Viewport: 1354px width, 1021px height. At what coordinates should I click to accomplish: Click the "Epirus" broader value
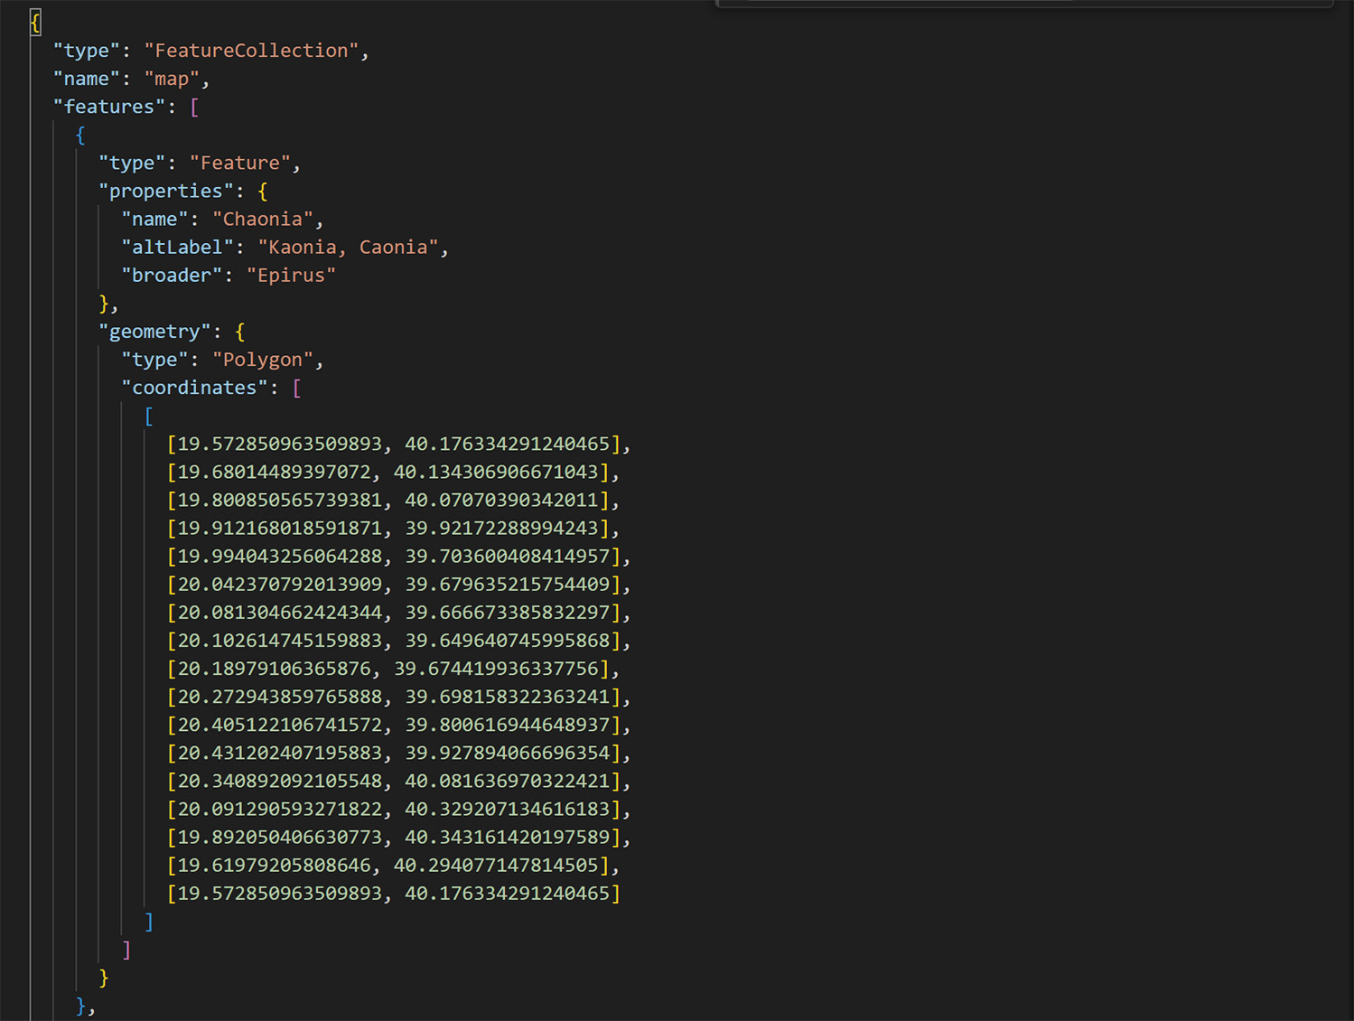coord(291,275)
